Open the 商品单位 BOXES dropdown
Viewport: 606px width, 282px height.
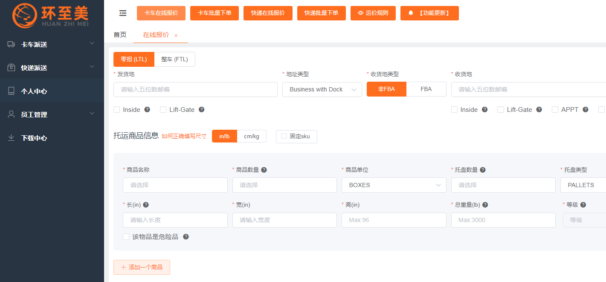(394, 185)
